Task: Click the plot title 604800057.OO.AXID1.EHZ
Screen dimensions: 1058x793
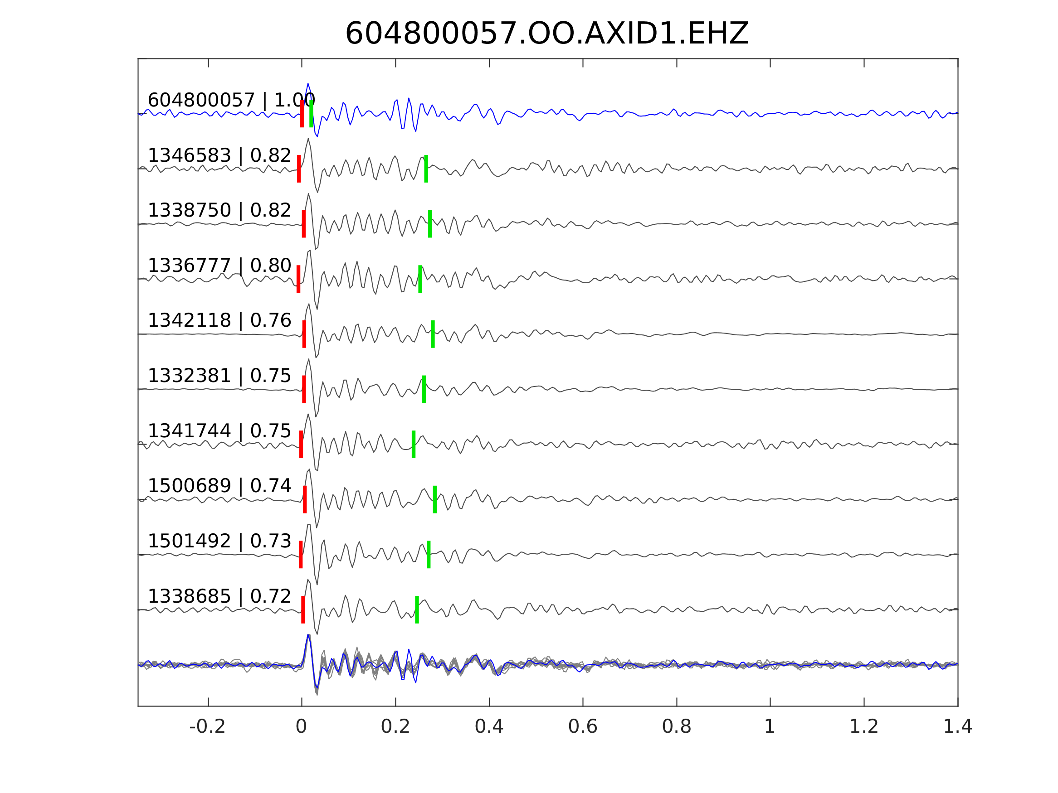Action: click(547, 34)
